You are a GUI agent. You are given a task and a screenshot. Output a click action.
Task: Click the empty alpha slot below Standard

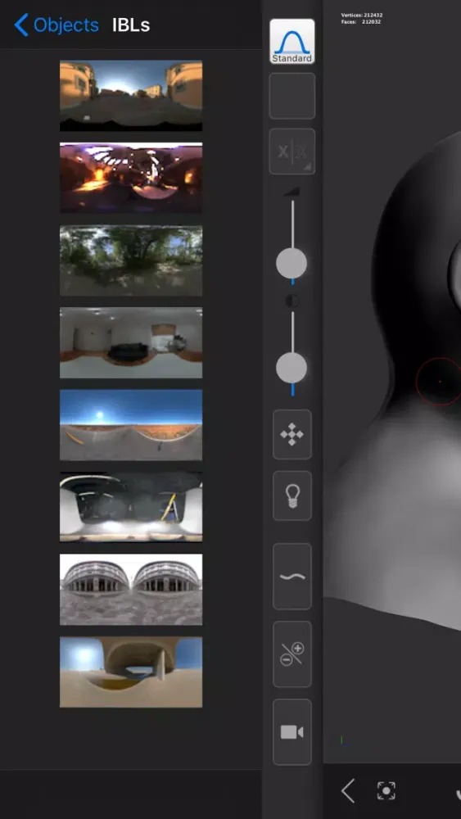pyautogui.click(x=292, y=96)
